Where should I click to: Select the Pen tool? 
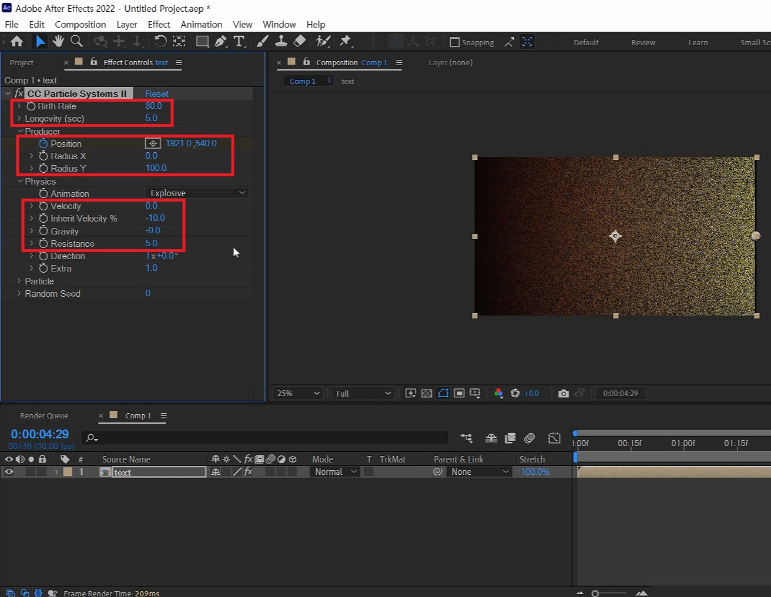(220, 41)
